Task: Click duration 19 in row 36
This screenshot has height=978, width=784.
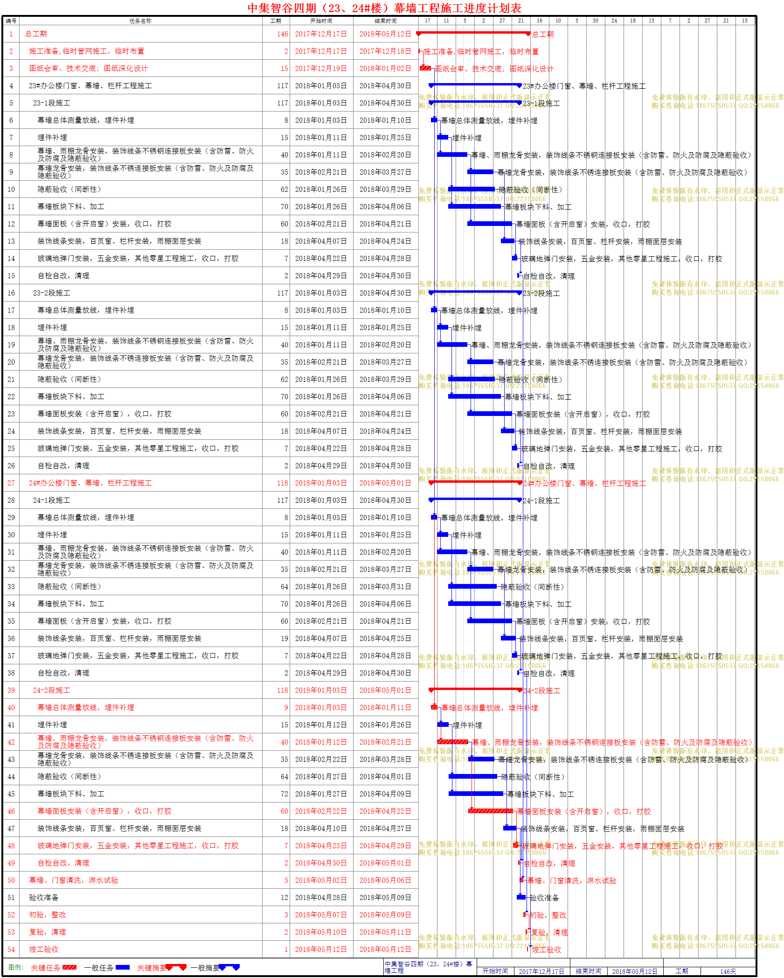Action: click(x=284, y=638)
